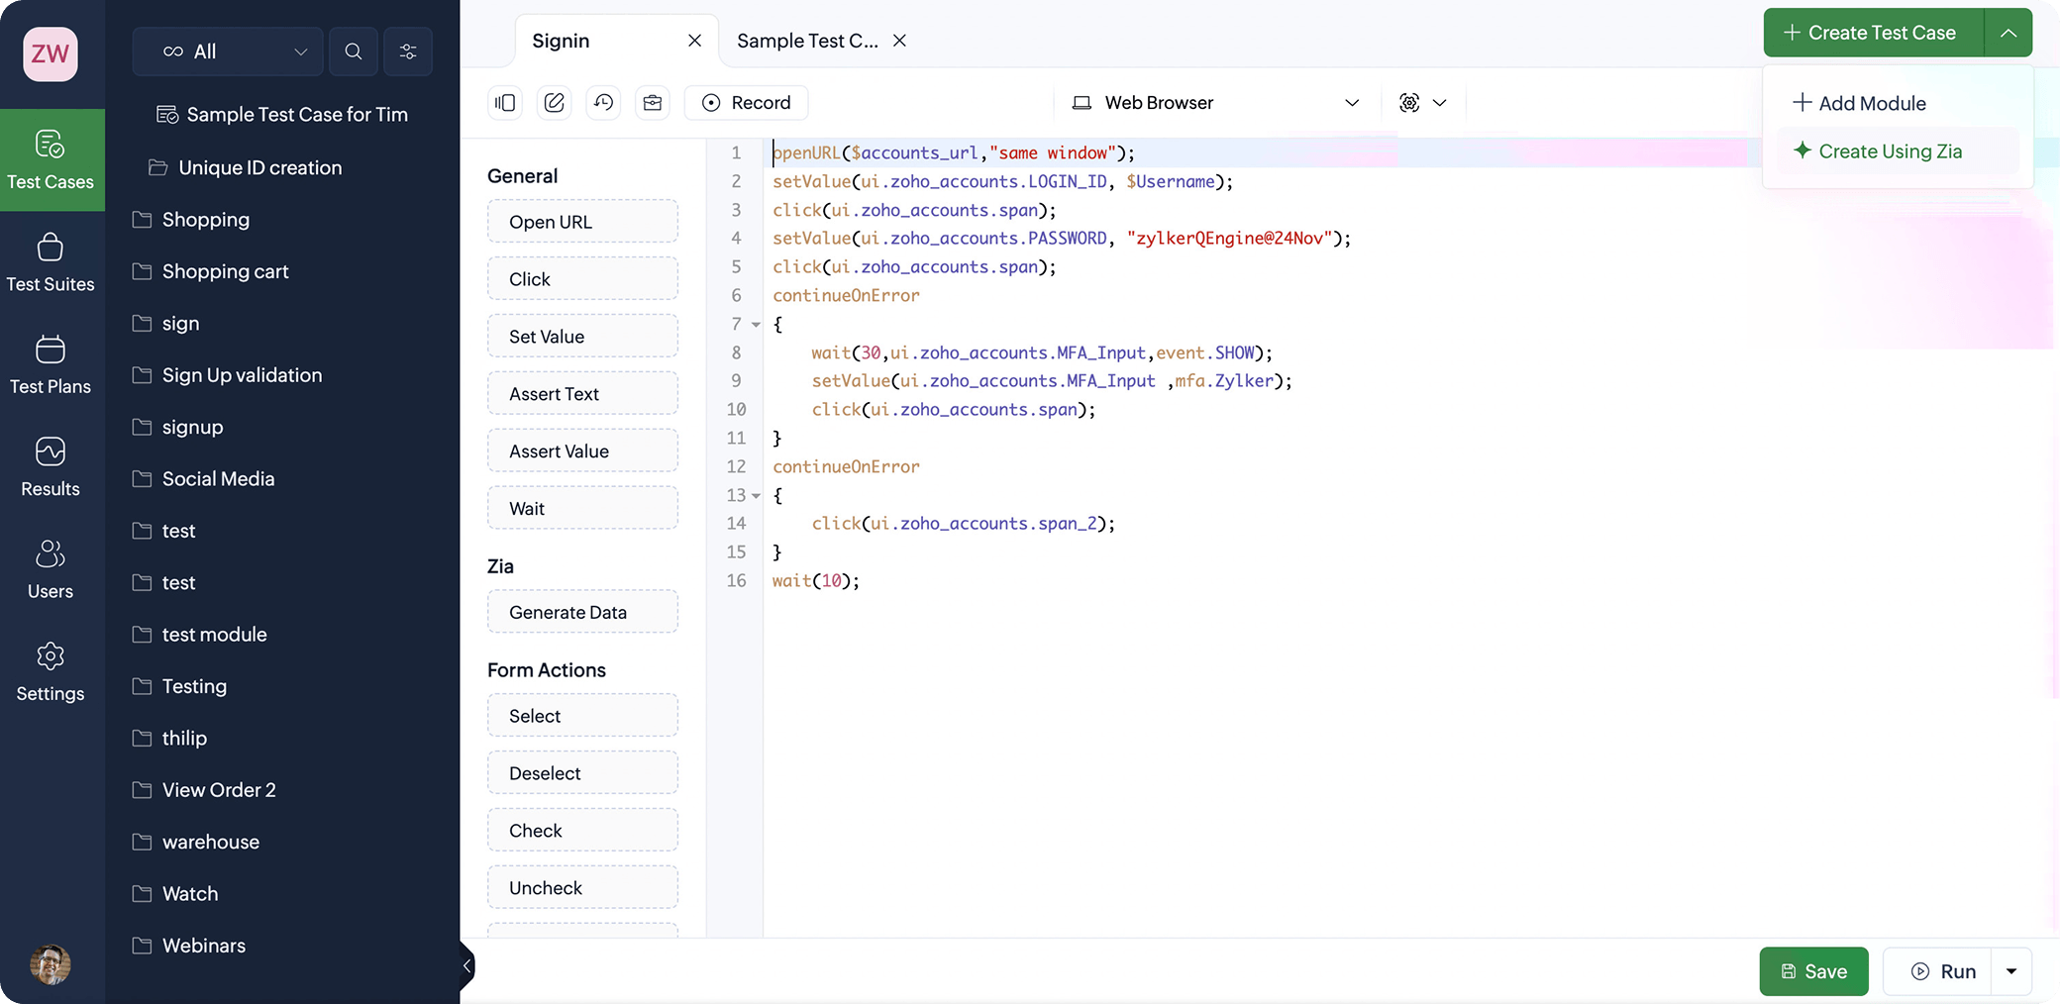Start recording with the Record button
The width and height of the screenshot is (2060, 1004).
(747, 103)
